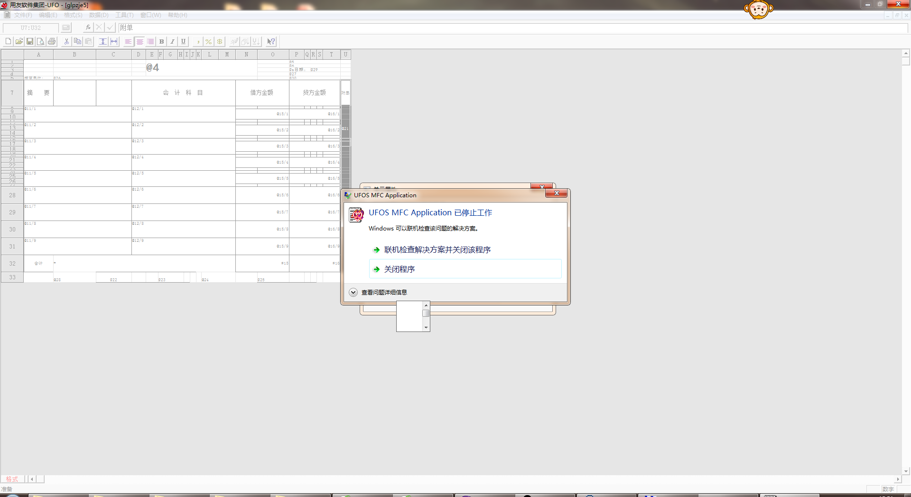The width and height of the screenshot is (911, 497).
Task: Open the 工具(T) menu
Action: tap(124, 15)
